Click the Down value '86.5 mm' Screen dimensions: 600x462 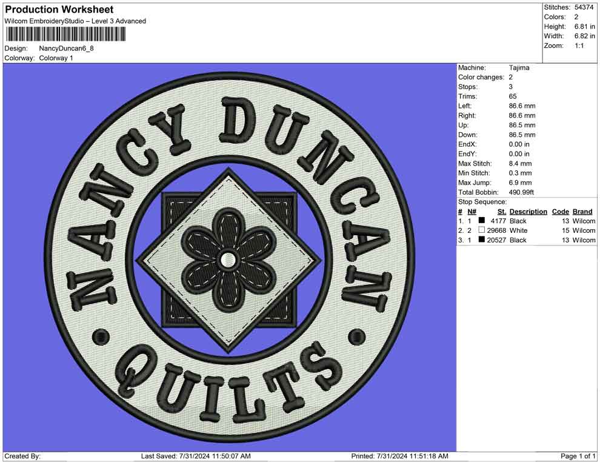(522, 135)
